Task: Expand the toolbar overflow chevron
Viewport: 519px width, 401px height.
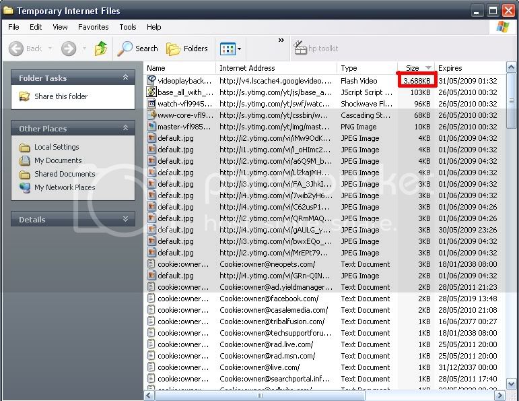Action: tap(281, 40)
